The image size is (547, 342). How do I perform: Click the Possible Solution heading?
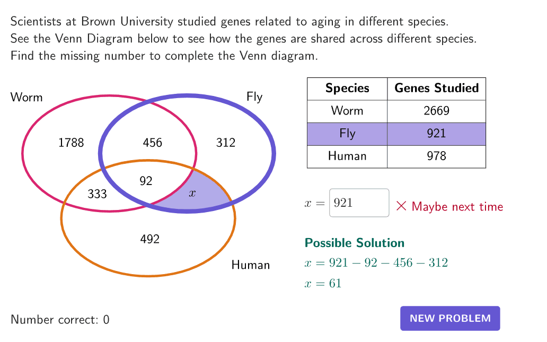click(355, 243)
